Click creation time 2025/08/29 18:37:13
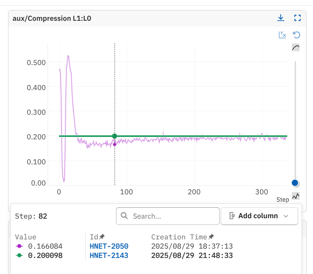Image resolution: width=313 pixels, height=274 pixels. [192, 246]
